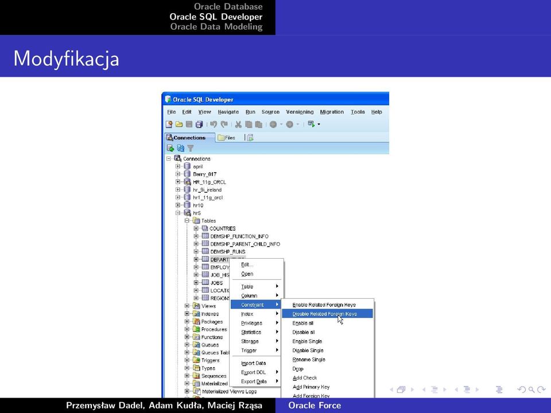Click the Procedures folder icon
This screenshot has width=551, height=413.
tap(196, 329)
